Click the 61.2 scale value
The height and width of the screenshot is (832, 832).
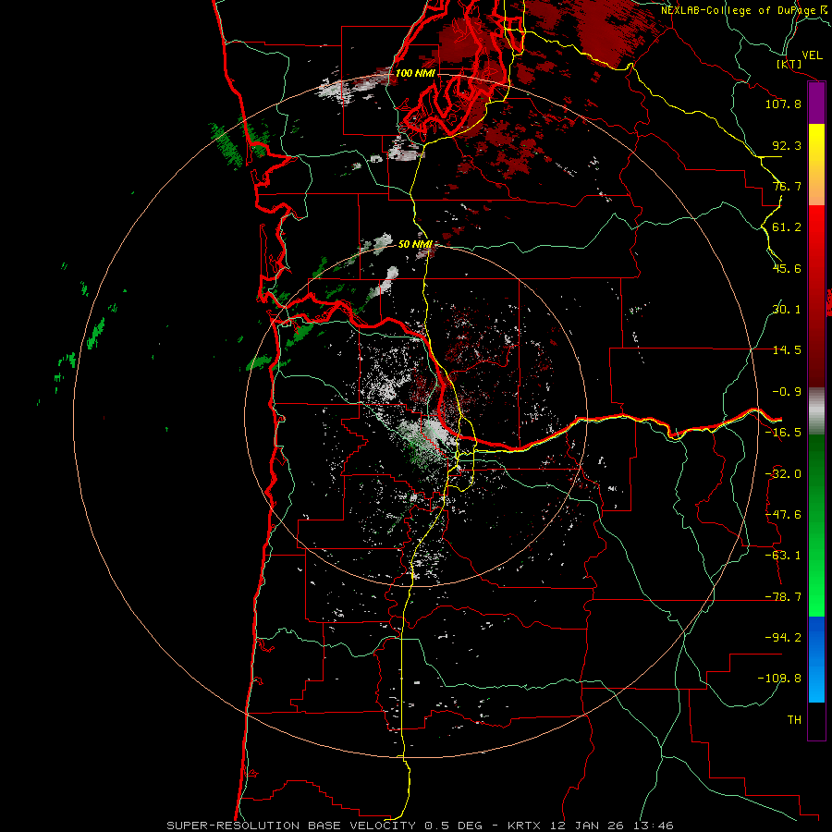click(787, 227)
